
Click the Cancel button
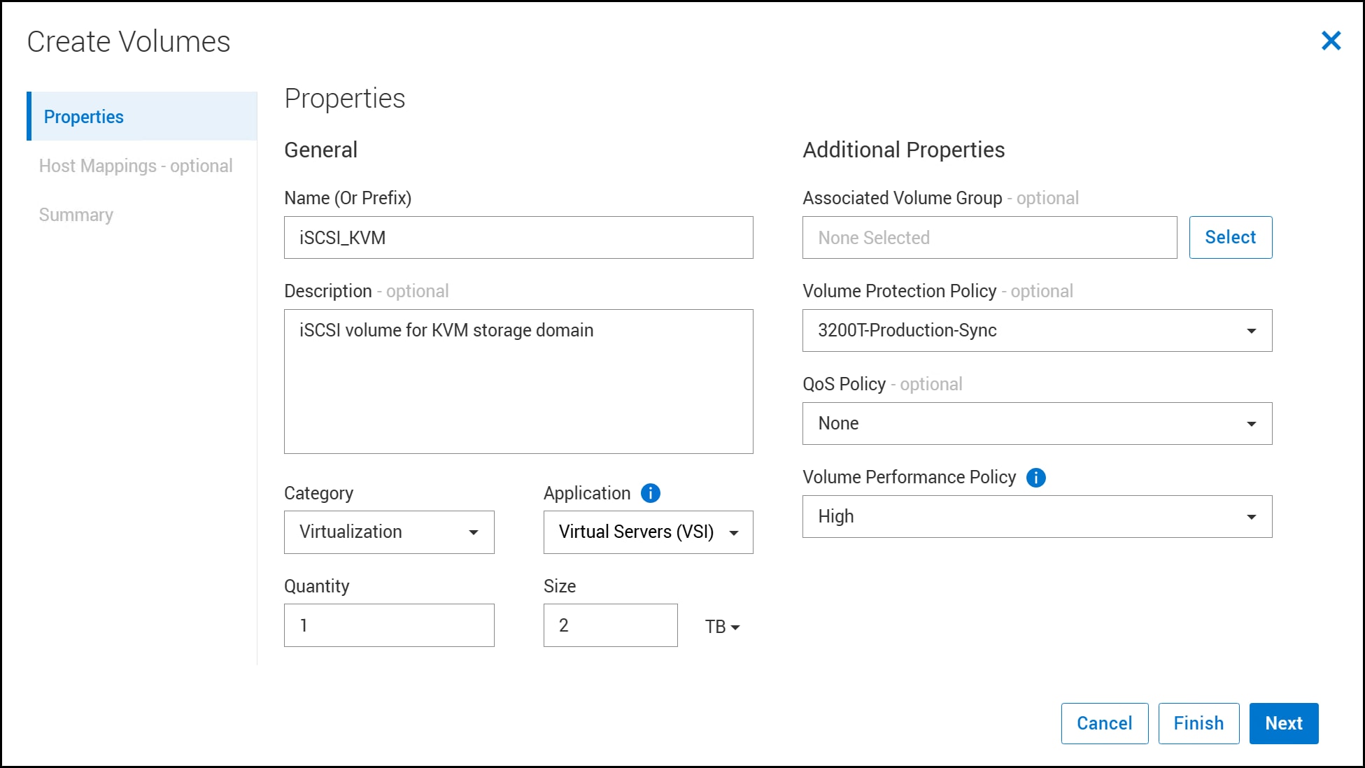click(x=1105, y=723)
